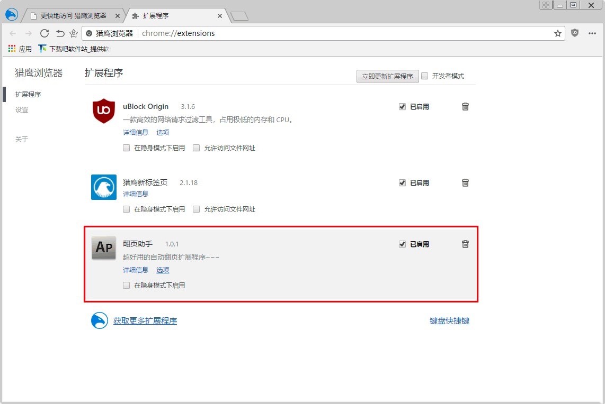
Task: Allow 猎鹰新标签页 access to file URLs
Action: pyautogui.click(x=196, y=209)
